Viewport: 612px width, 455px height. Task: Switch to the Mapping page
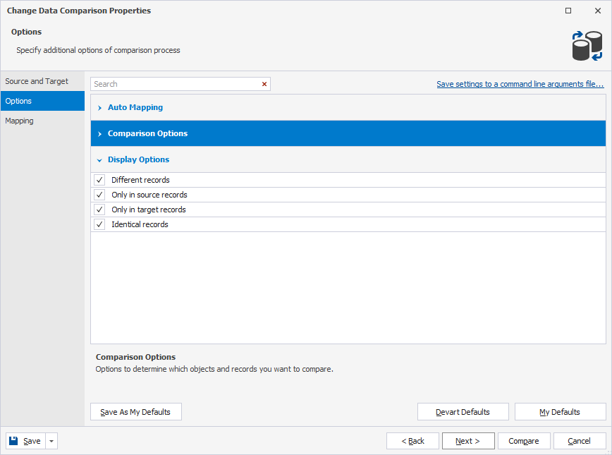click(19, 121)
